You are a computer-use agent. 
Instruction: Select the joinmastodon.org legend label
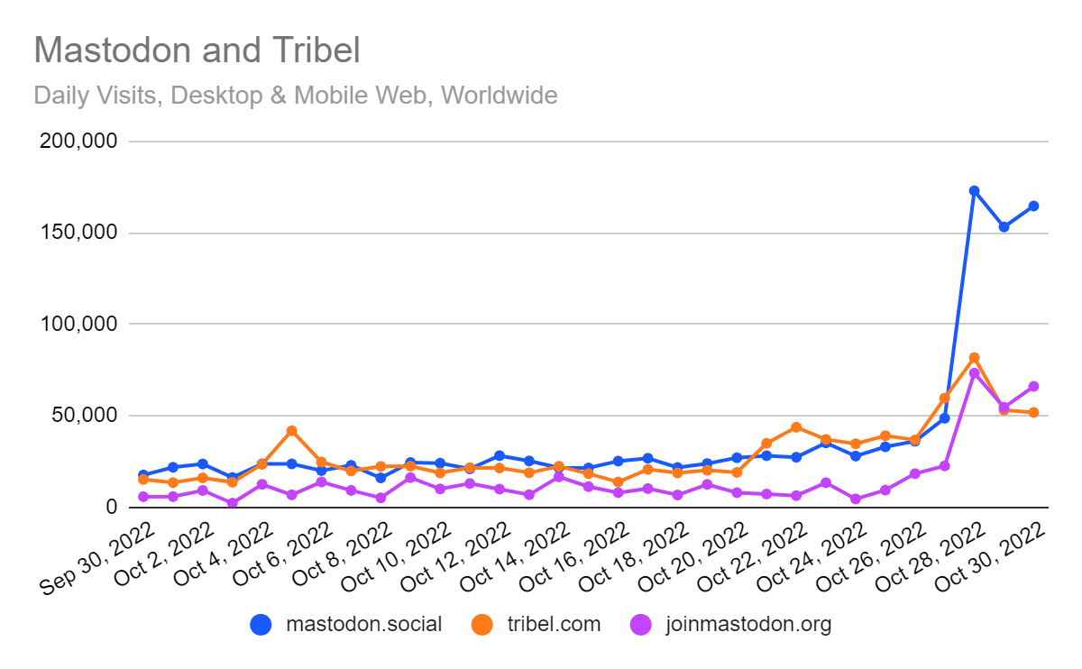(747, 625)
